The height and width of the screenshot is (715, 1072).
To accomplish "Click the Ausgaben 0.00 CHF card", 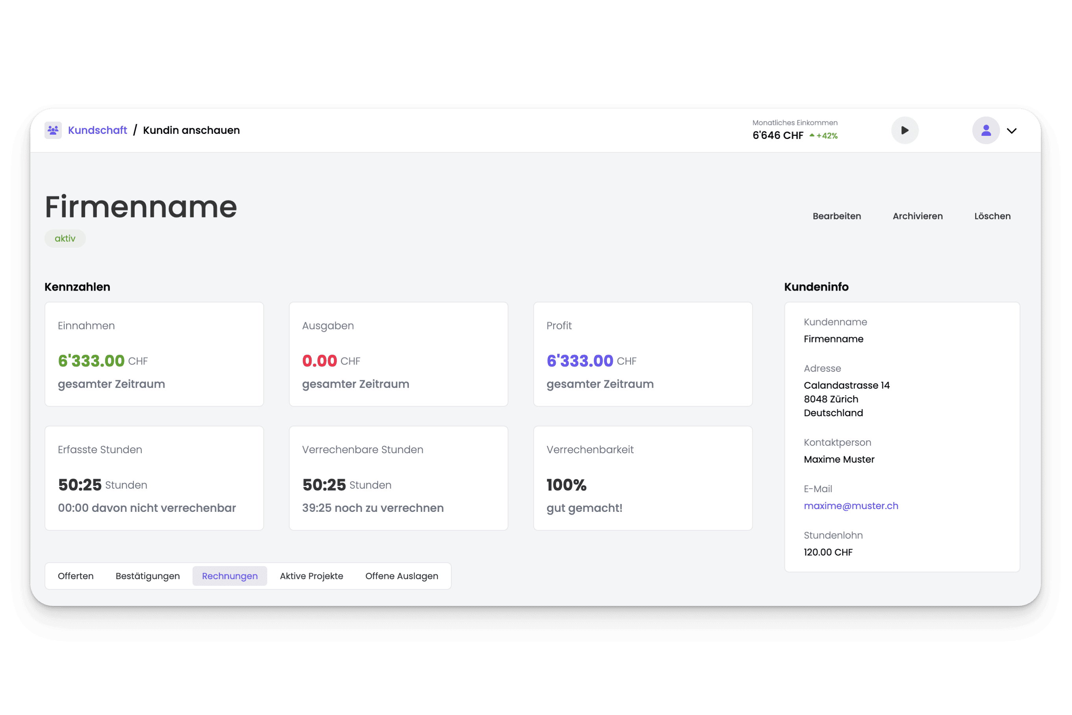I will (x=398, y=354).
